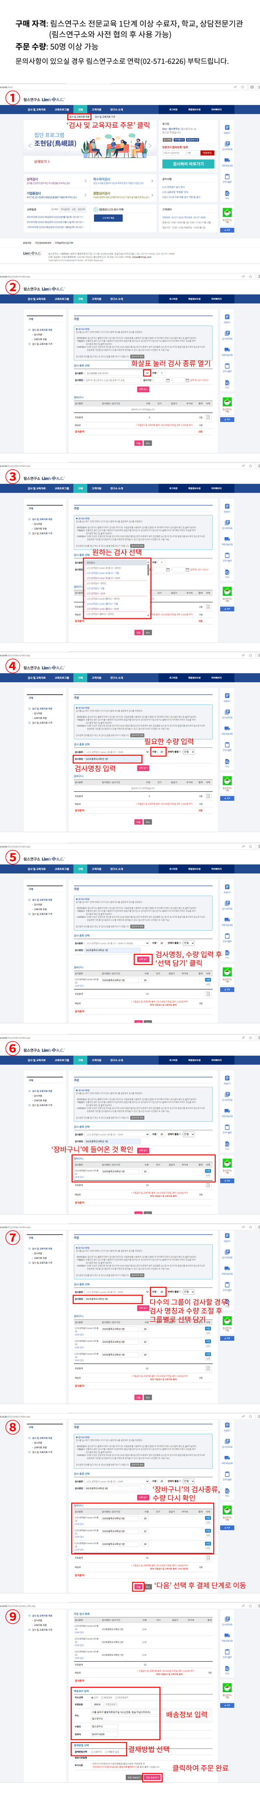This screenshot has height=1809, width=260.
Task: Click the TOP button in step 1 sidebar
Action: pos(227,230)
